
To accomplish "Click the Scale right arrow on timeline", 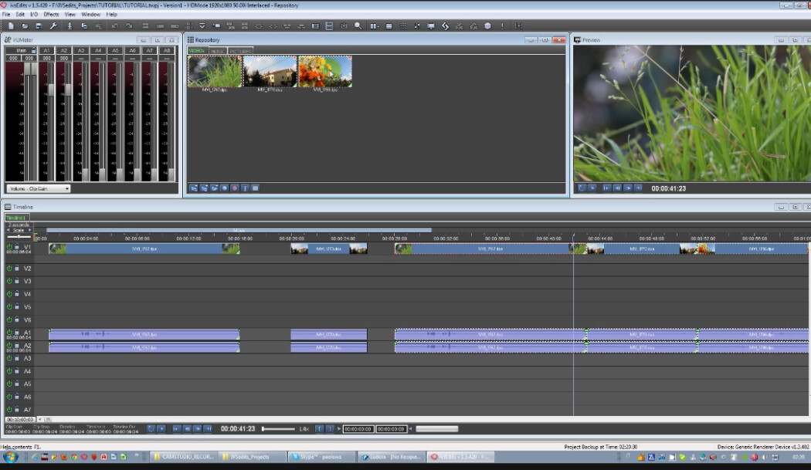I will point(30,230).
